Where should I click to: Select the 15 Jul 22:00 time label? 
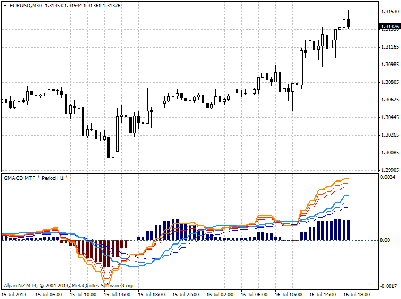tap(186, 294)
